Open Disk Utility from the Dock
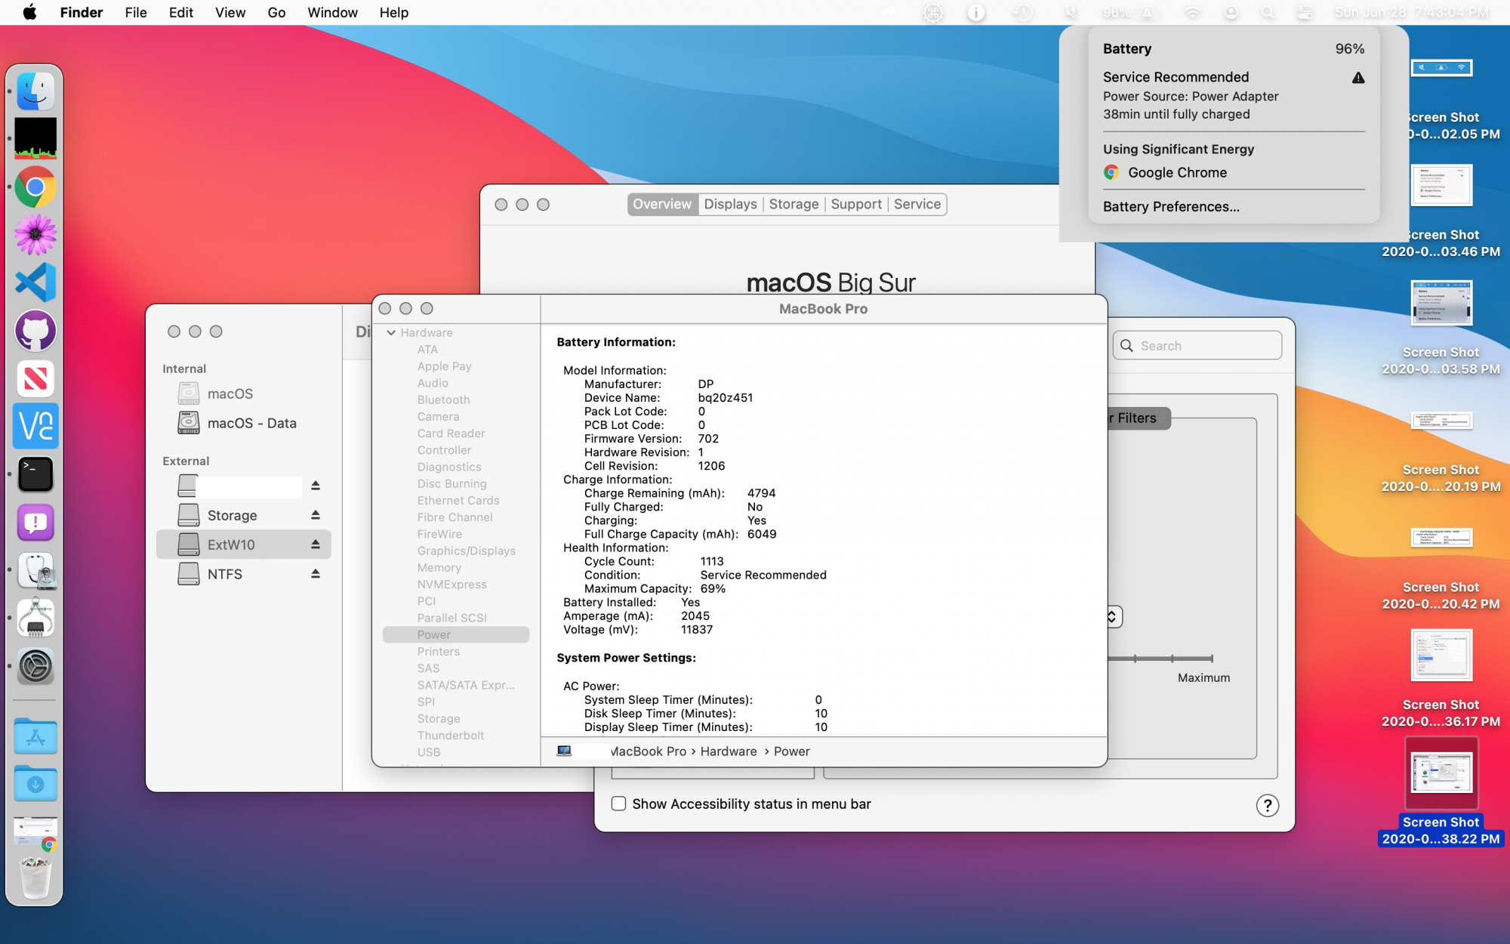Viewport: 1510px width, 944px height. click(35, 570)
